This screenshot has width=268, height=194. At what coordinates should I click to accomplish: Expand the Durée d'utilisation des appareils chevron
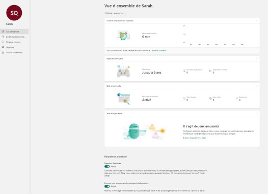[257, 21]
